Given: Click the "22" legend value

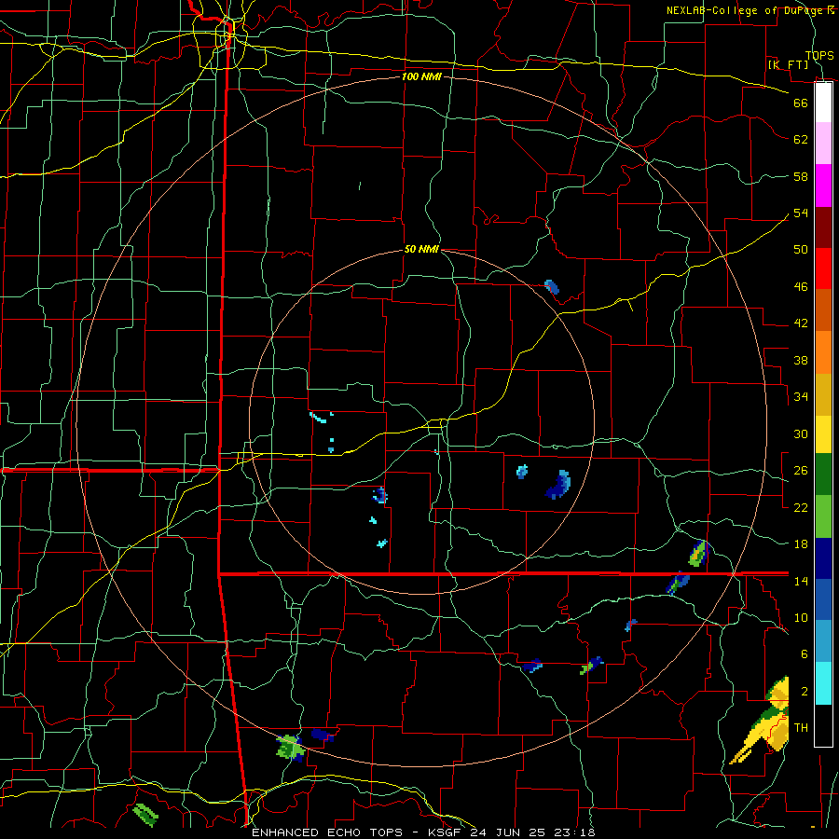Looking at the screenshot, I should point(801,507).
